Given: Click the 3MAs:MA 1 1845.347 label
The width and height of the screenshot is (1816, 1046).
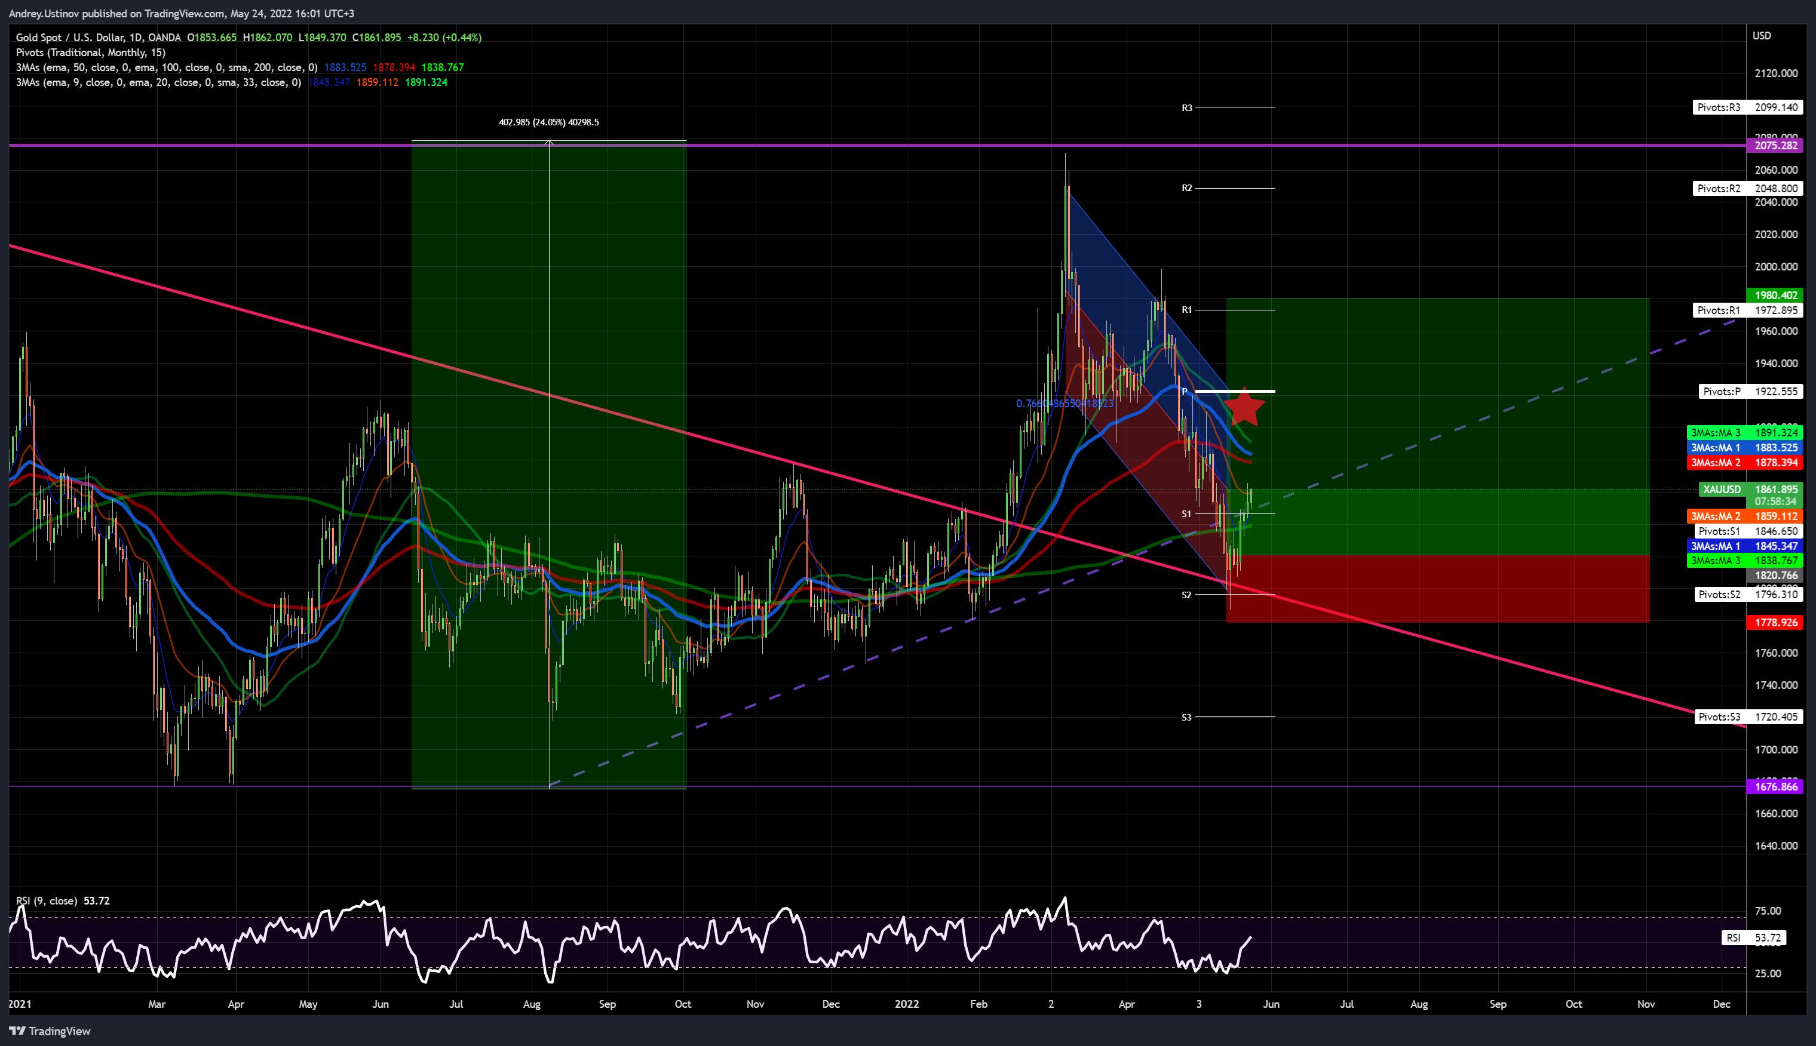Looking at the screenshot, I should (1744, 547).
